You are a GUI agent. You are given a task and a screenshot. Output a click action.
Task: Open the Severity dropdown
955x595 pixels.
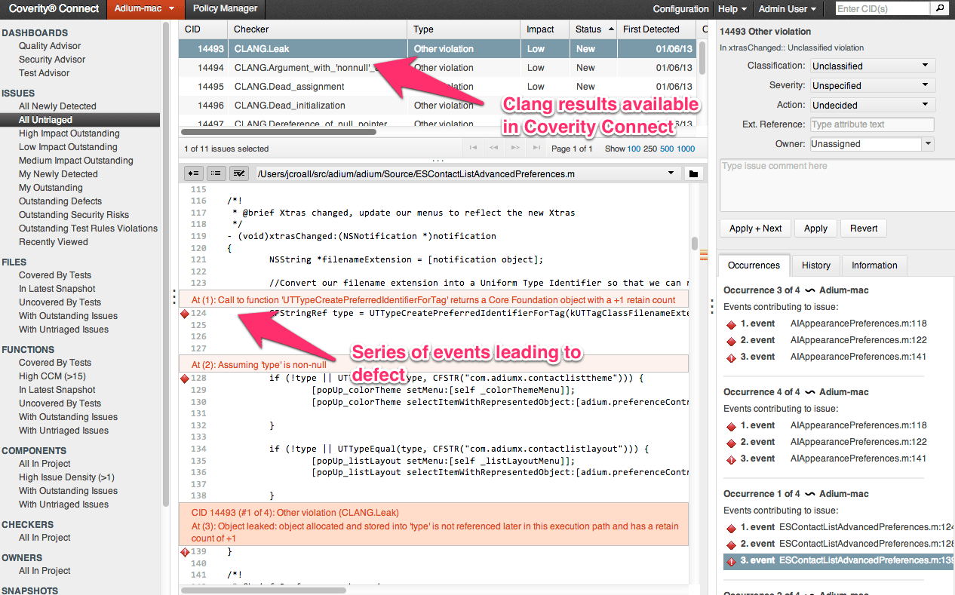pyautogui.click(x=873, y=86)
